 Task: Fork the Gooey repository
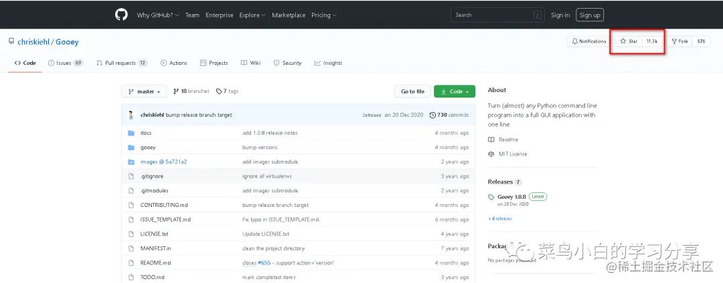[x=679, y=41]
